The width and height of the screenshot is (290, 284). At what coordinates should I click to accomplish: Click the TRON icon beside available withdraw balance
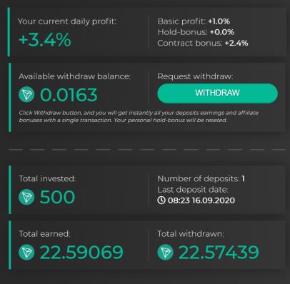[x=26, y=94]
